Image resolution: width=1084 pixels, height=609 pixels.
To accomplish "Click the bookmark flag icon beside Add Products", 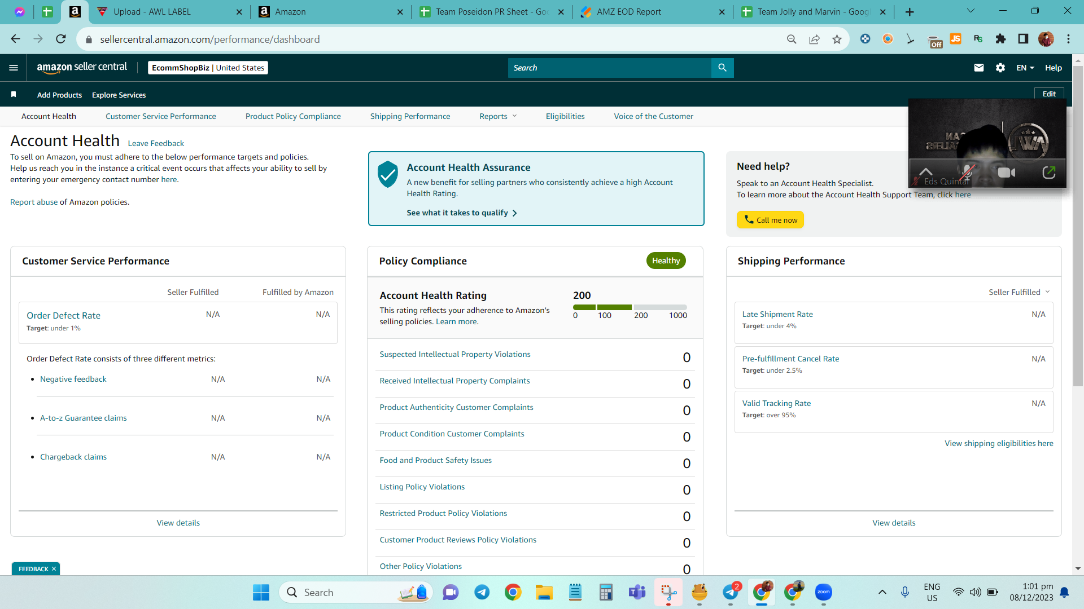I will (x=14, y=94).
